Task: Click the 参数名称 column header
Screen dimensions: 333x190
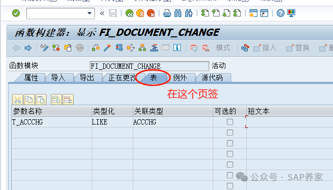Action: pyautogui.click(x=51, y=111)
